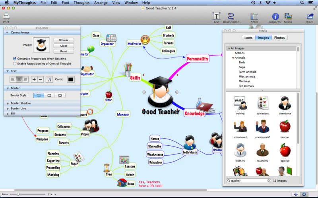Open Notification Center list icon

(310, 3)
